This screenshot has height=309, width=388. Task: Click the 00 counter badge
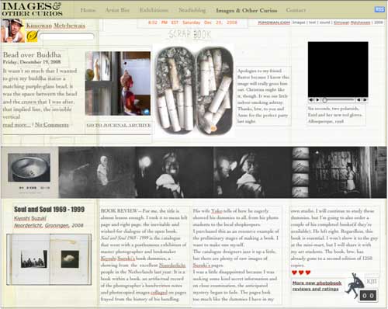368,296
